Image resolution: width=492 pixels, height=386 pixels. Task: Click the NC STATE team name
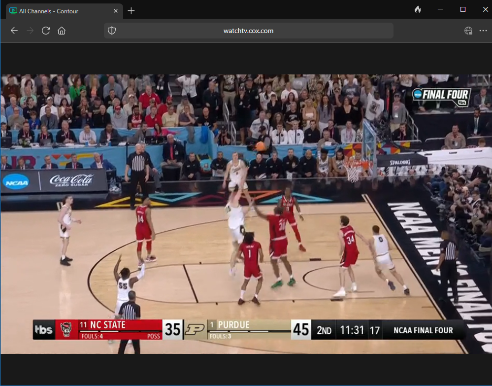click(x=108, y=325)
